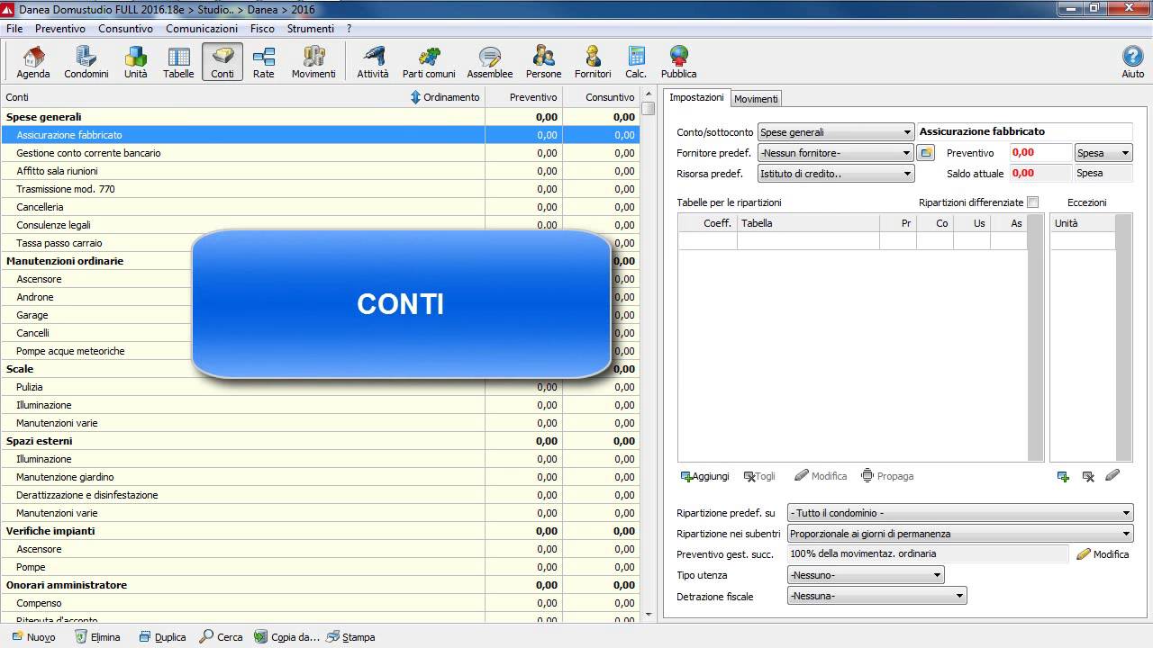Click Modifica under the ripartizioni table
The height and width of the screenshot is (648, 1153).
point(821,476)
